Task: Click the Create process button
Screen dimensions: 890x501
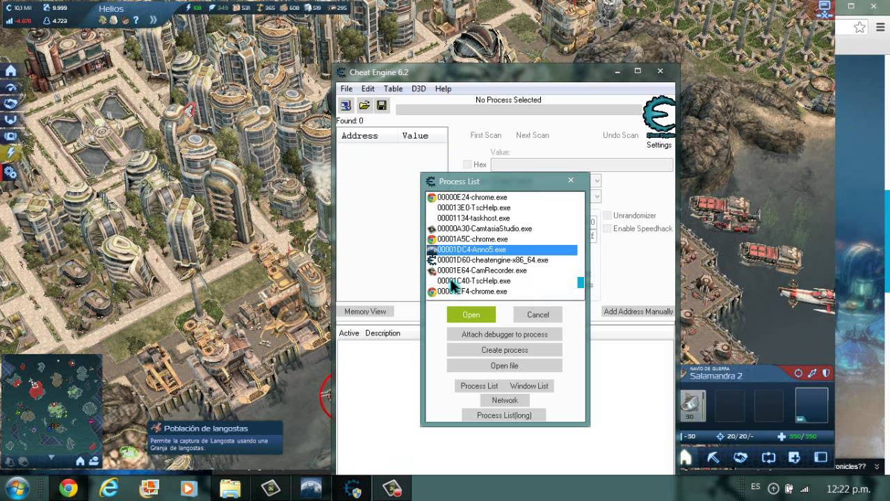Action: (505, 350)
